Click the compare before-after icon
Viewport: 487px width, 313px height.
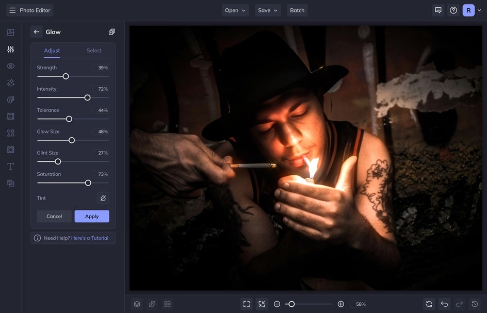pyautogui.click(x=152, y=304)
